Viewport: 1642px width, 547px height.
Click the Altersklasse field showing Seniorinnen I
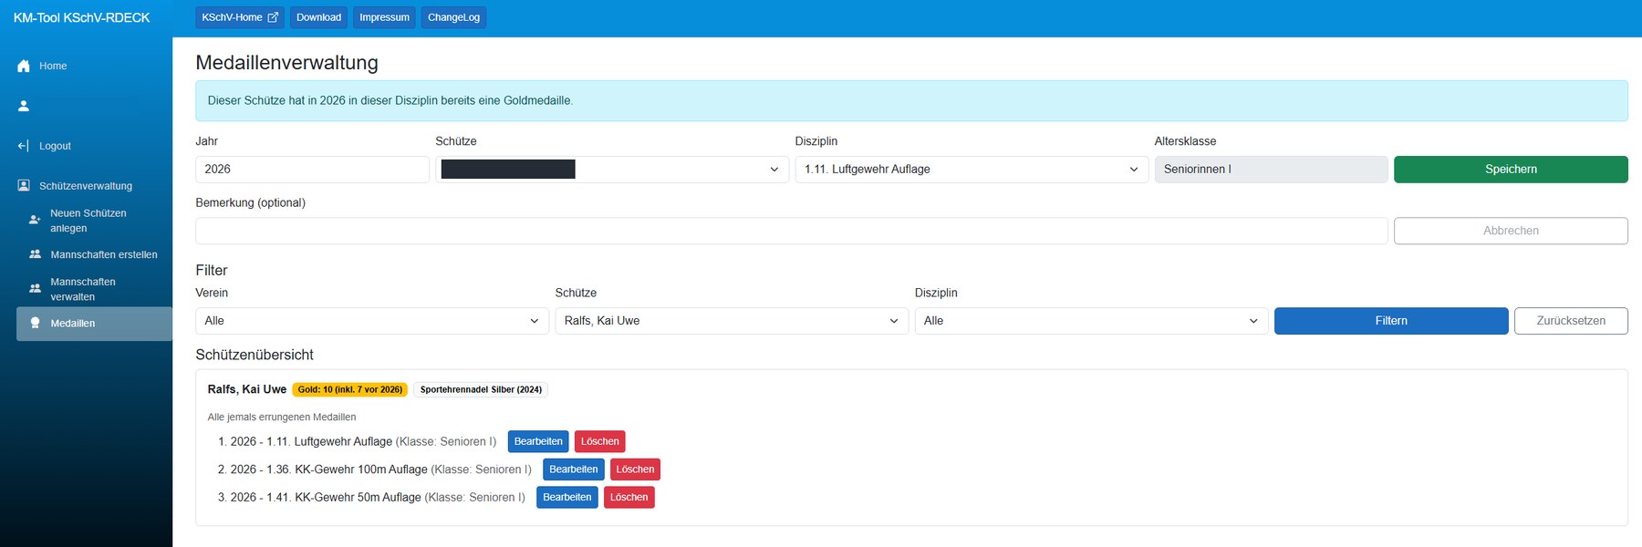pyautogui.click(x=1272, y=170)
